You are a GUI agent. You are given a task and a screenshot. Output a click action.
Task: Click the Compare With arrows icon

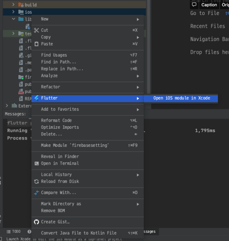[37, 193]
